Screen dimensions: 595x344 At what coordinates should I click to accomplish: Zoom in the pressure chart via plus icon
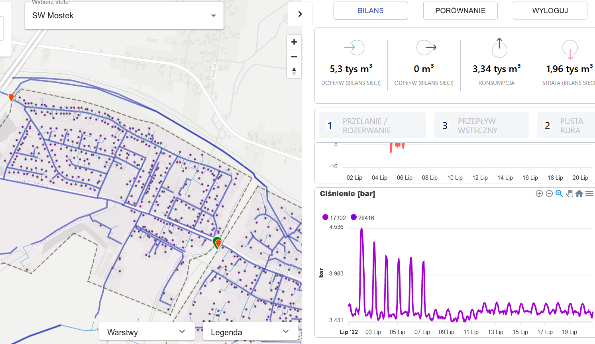539,193
